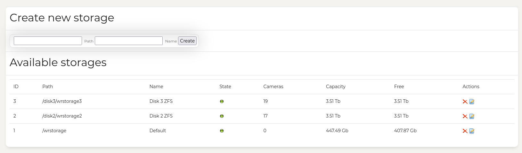
Task: Click the green state indicator for Default storage
Action: pyautogui.click(x=222, y=131)
